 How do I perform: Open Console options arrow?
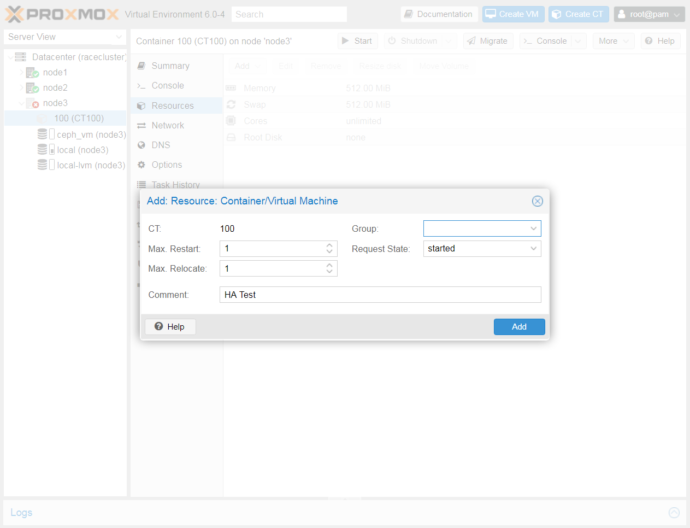tap(579, 41)
